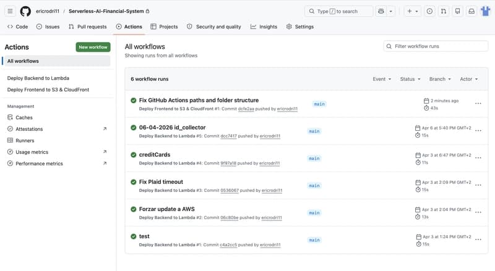Open the creditCards workflow run
This screenshot has width=495, height=271.
[x=155, y=155]
